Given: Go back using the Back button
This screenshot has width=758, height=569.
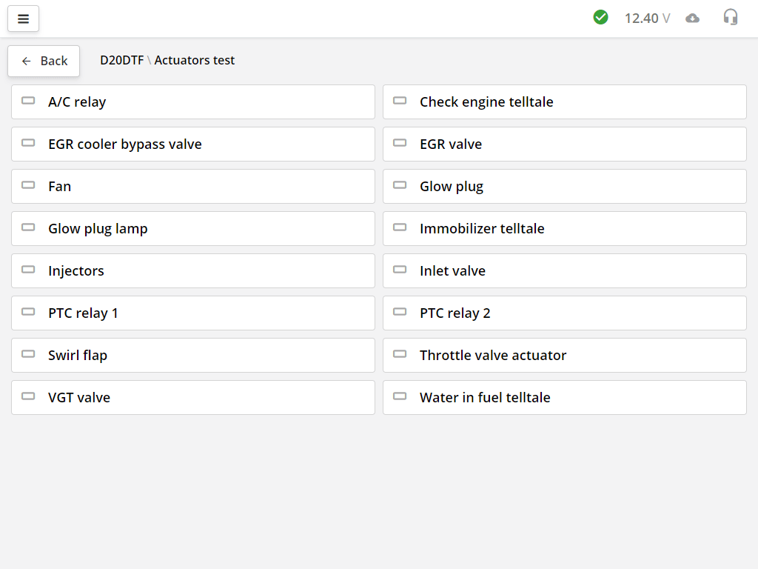Looking at the screenshot, I should tap(44, 61).
